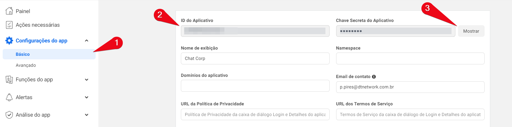Select the Ações necessárias checklist icon
The height and width of the screenshot is (127, 512).
pos(9,25)
